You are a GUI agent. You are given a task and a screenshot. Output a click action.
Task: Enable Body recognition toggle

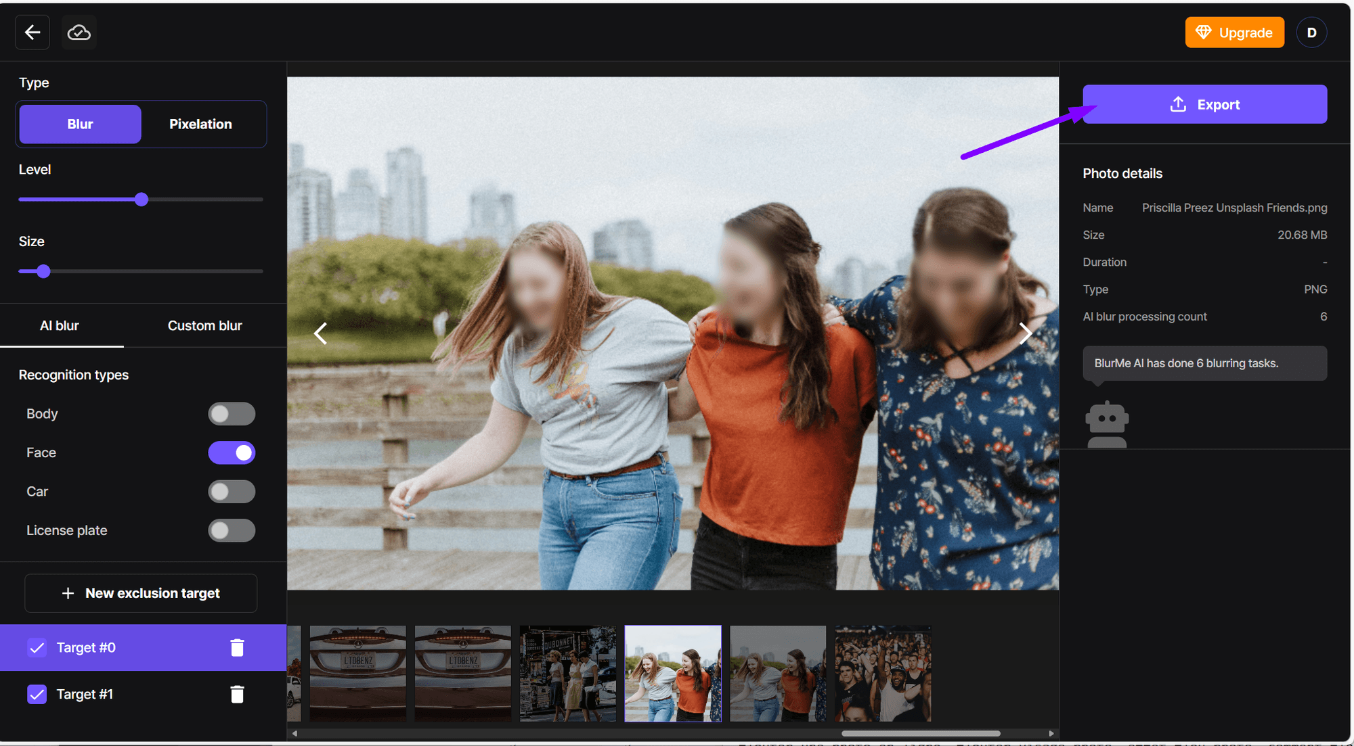click(x=232, y=414)
